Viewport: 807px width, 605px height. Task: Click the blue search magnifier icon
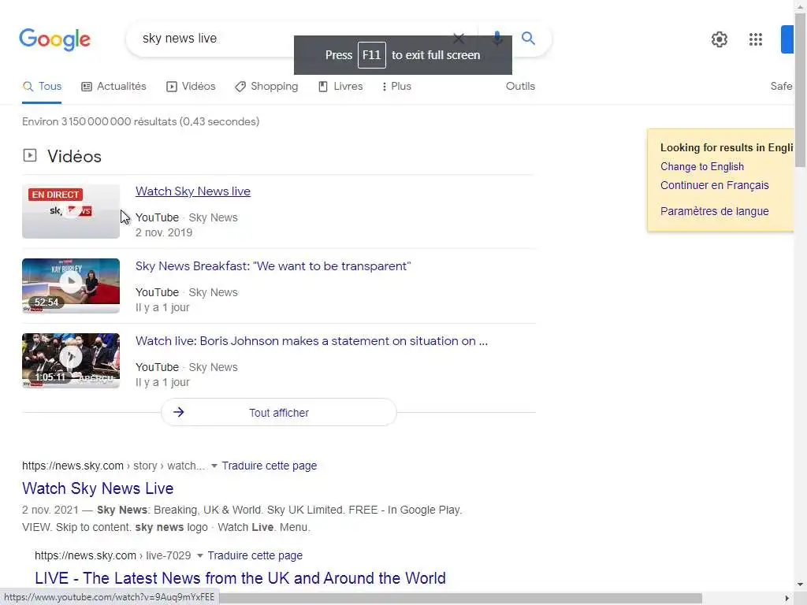528,38
